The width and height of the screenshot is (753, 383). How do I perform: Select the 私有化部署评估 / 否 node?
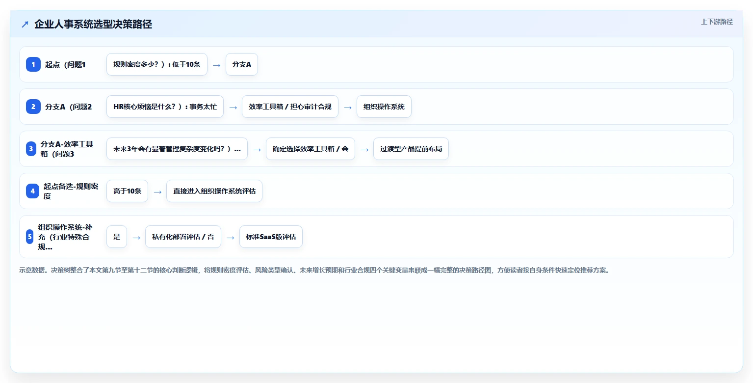[x=183, y=237]
